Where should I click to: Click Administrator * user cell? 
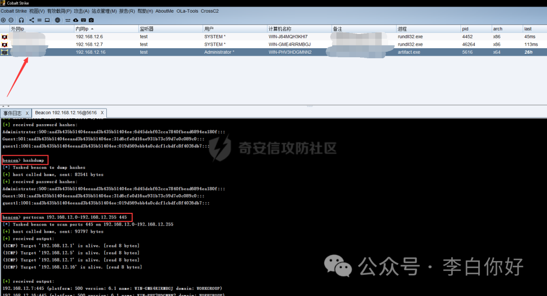219,52
